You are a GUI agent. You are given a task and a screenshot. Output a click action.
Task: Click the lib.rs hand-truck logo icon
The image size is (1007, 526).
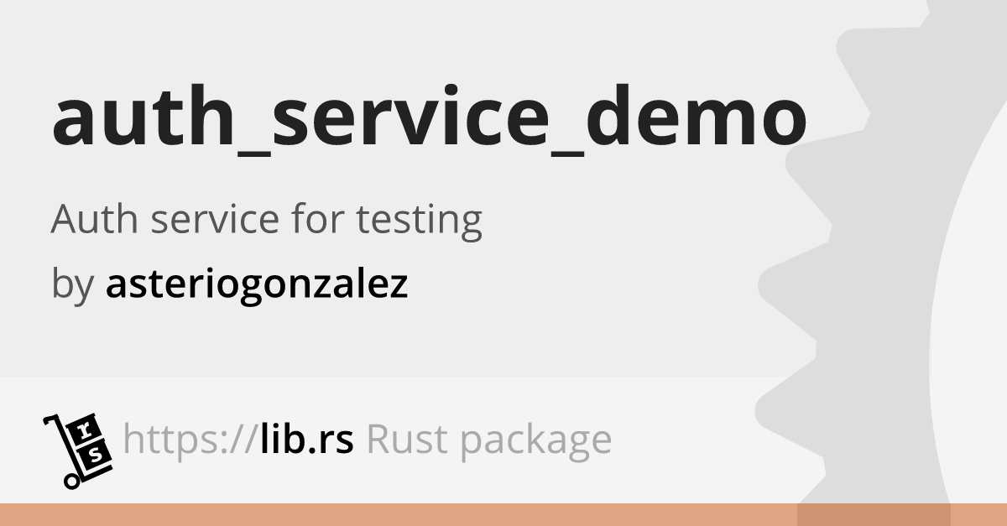coord(78,450)
